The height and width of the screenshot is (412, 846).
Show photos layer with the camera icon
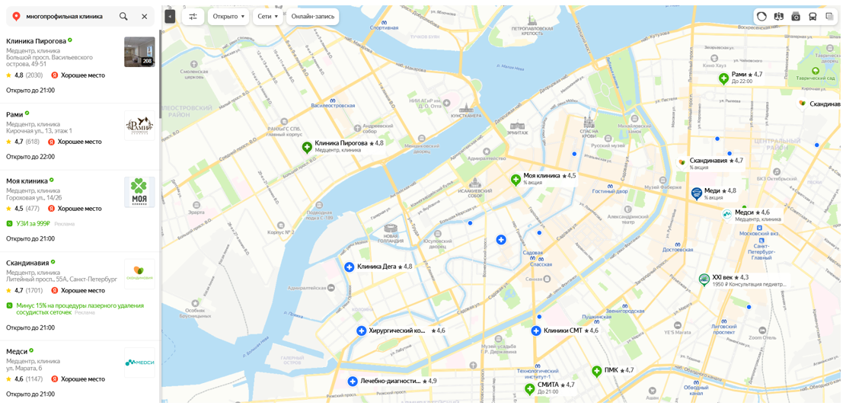[795, 17]
